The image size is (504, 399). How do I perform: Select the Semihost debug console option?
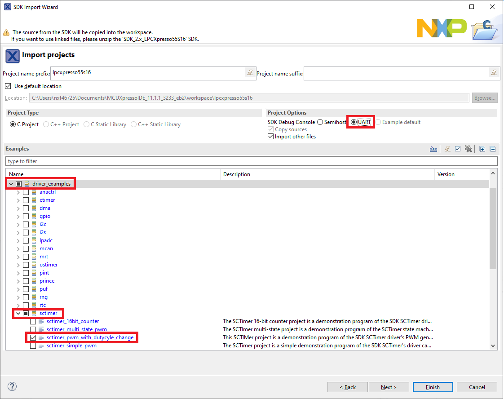click(320, 122)
